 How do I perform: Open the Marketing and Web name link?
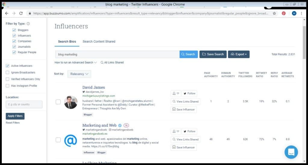click(99, 125)
